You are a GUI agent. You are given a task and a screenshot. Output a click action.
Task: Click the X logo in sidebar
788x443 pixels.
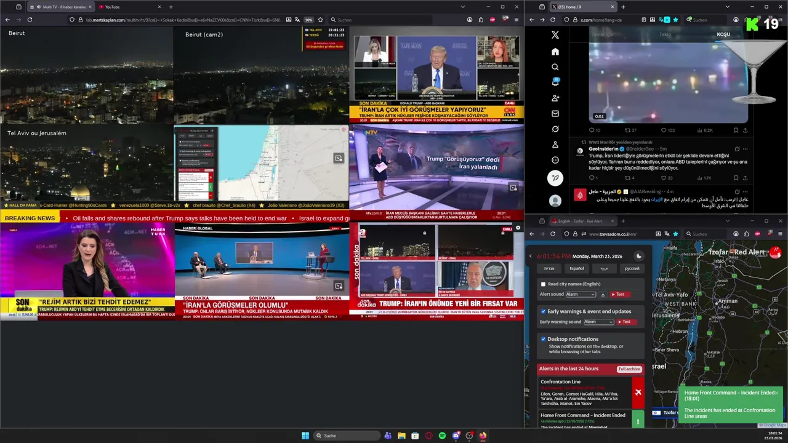pos(555,35)
